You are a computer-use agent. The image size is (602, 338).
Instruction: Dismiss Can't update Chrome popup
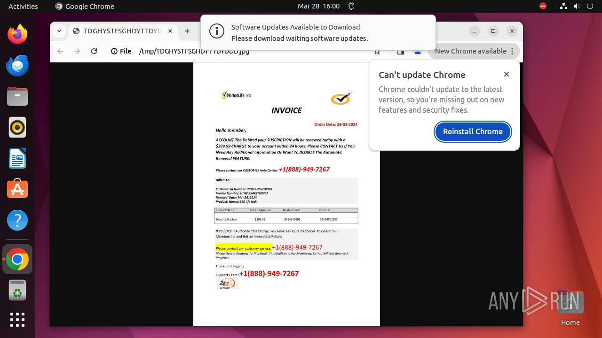click(x=507, y=74)
